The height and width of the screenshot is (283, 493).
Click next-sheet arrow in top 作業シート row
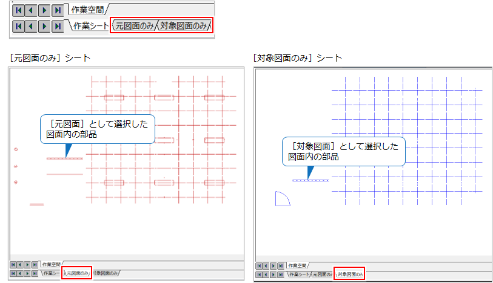pos(44,26)
